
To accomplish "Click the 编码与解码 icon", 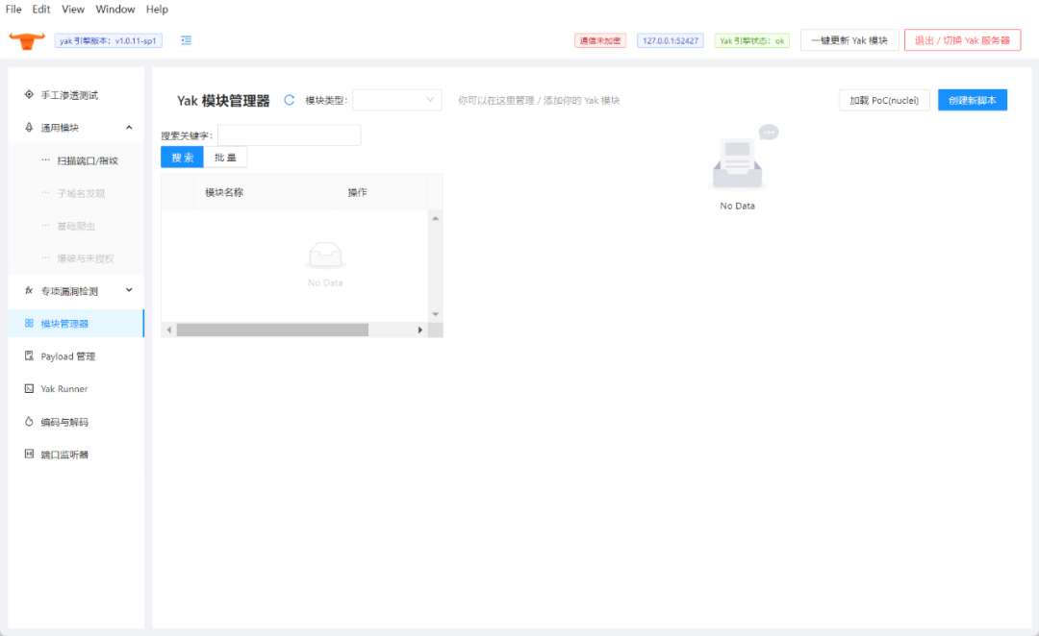I will (29, 422).
